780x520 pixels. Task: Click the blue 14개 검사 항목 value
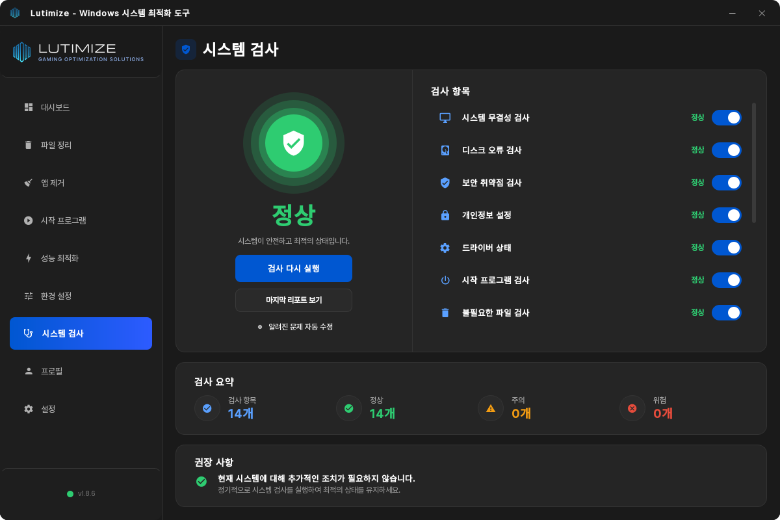[240, 413]
